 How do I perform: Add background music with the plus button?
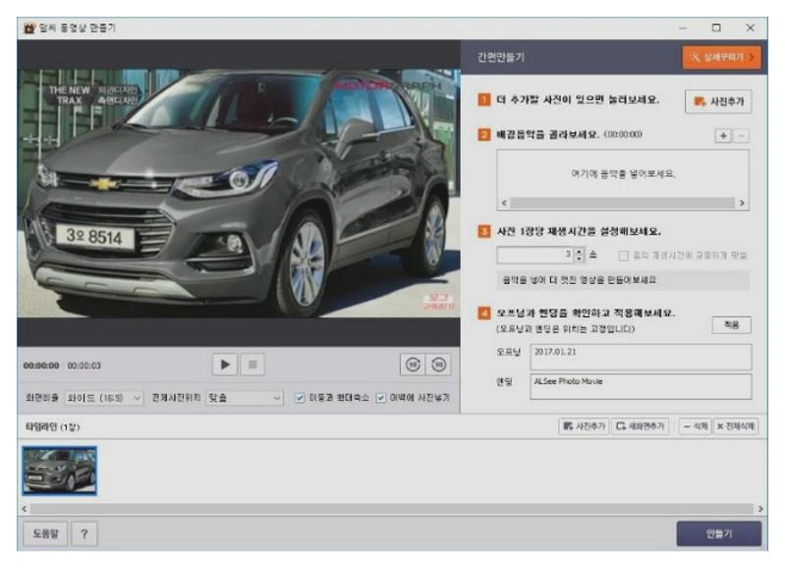723,136
